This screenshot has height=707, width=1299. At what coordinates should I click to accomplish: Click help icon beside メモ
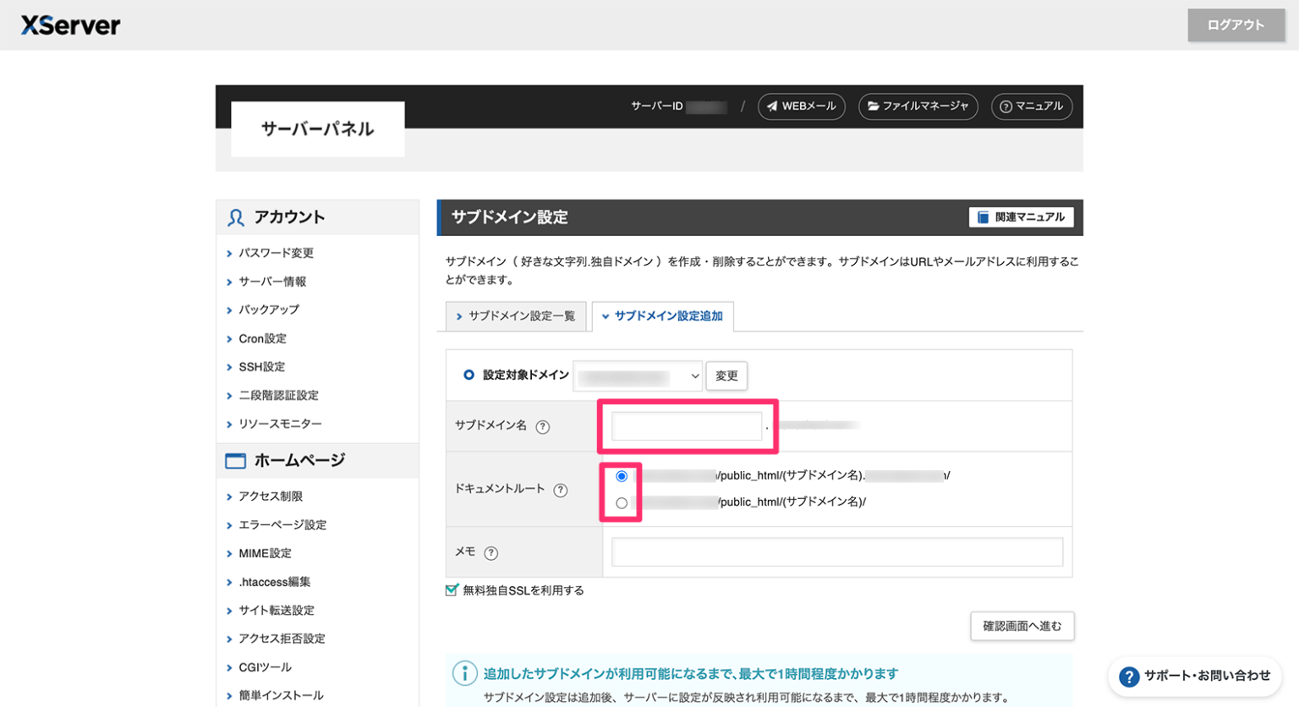pyautogui.click(x=491, y=553)
